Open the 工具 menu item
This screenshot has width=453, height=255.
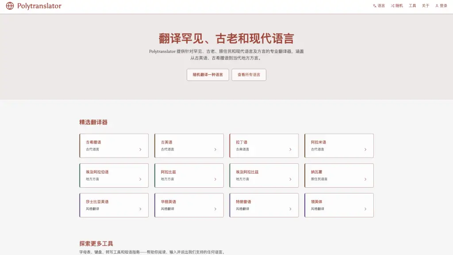coord(412,6)
